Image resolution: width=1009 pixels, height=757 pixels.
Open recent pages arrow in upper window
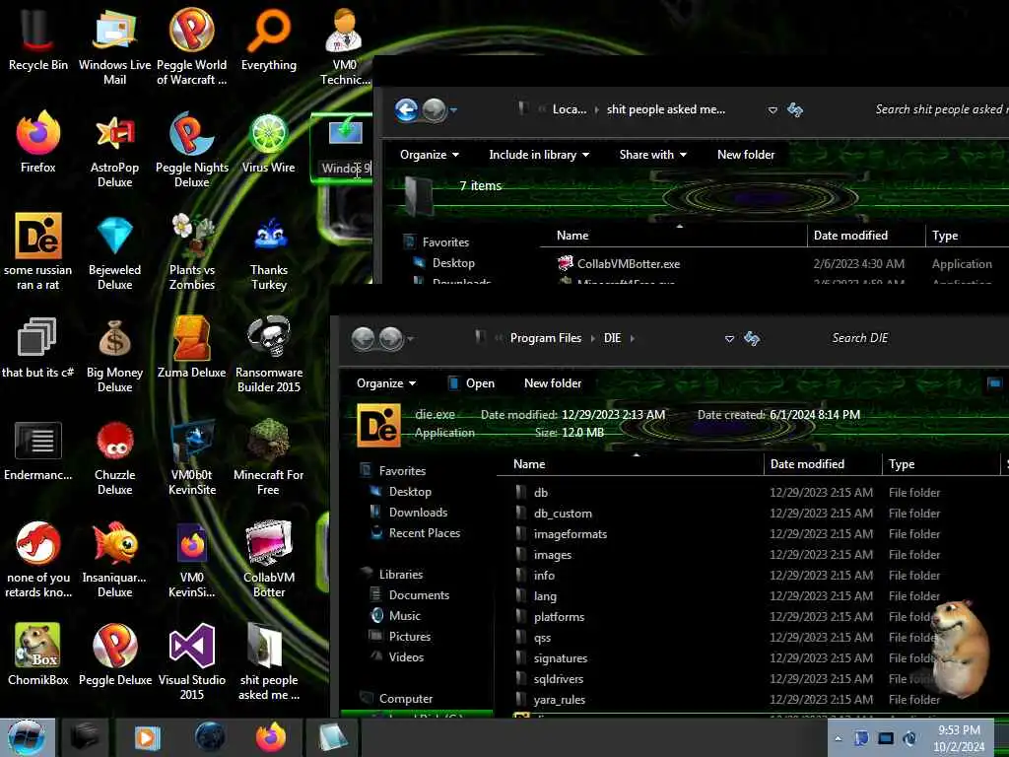click(x=453, y=110)
